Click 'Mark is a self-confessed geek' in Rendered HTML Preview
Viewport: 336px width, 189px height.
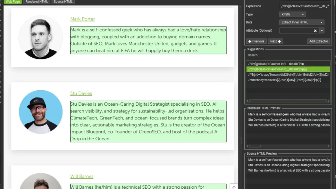[x=289, y=114]
